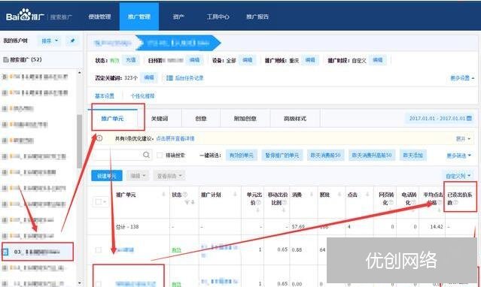Open the 查看报告 dropdown
Screen dimensions: 481x287
169,176
